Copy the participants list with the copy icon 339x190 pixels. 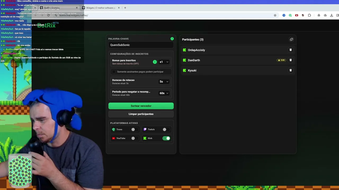coord(291,40)
